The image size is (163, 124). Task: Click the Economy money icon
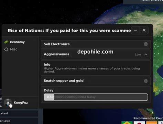pyautogui.click(x=6, y=42)
